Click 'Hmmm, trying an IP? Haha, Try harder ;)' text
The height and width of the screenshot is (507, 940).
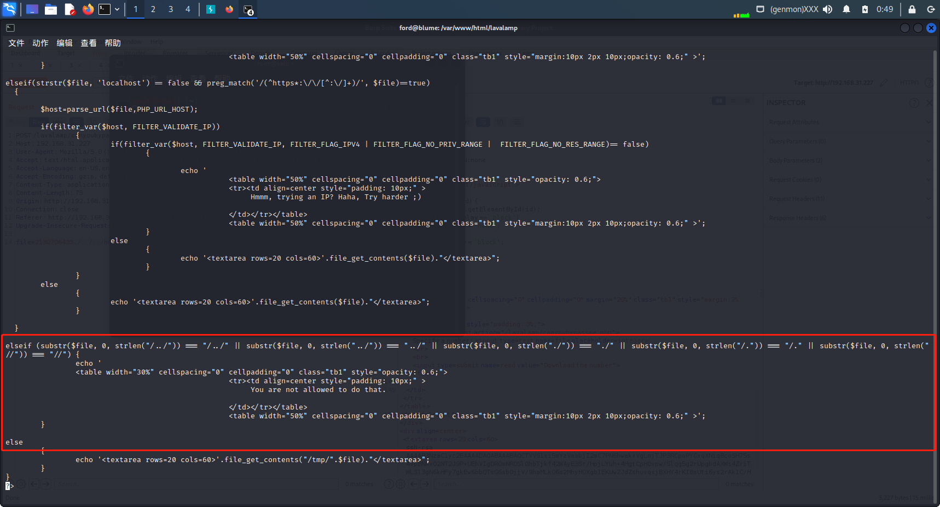click(x=336, y=197)
